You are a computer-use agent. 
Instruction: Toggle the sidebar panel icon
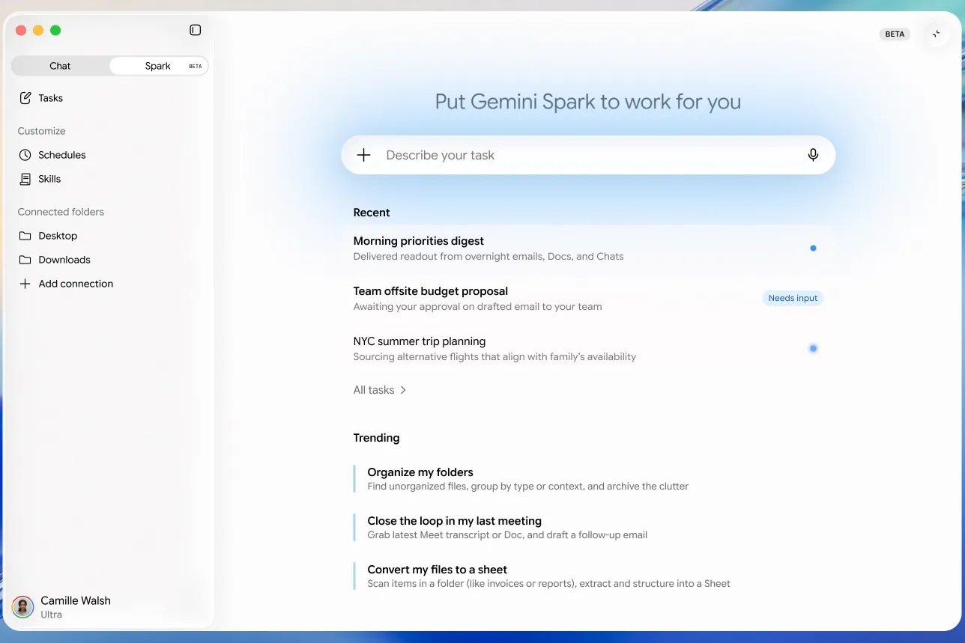point(196,30)
